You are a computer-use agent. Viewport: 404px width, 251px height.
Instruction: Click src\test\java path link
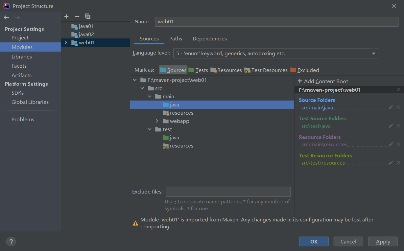[x=316, y=126]
